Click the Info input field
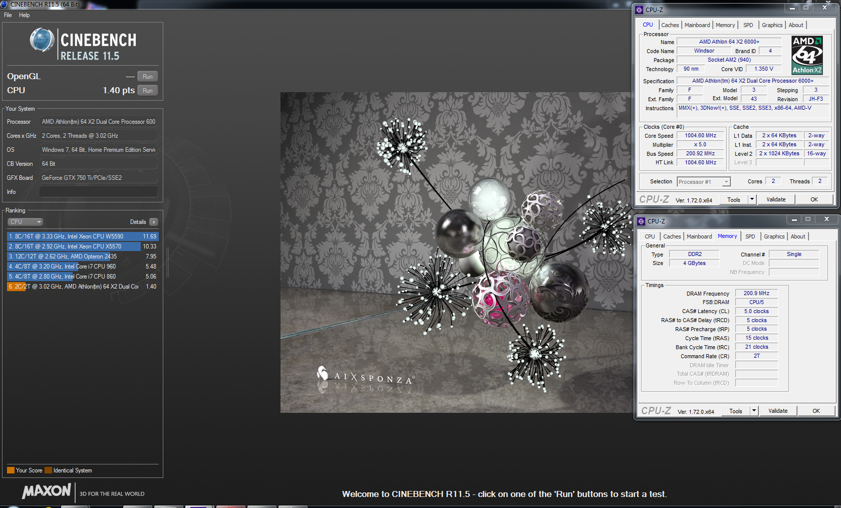This screenshot has height=508, width=841. (98, 192)
